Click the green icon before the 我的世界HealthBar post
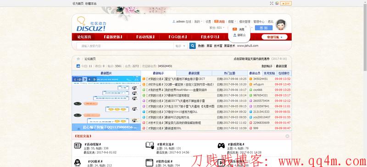The height and width of the screenshot is (167, 367). click(144, 90)
